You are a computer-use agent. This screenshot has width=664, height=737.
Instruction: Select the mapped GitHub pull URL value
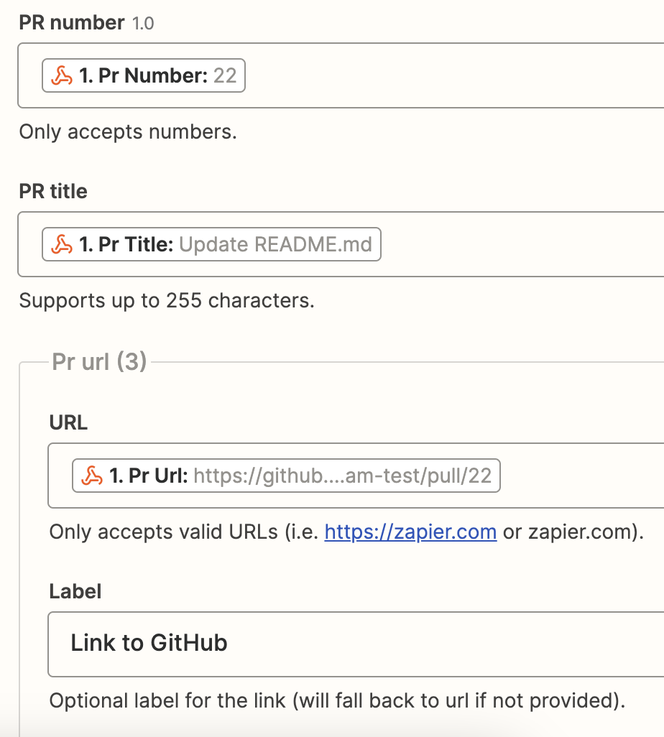342,476
